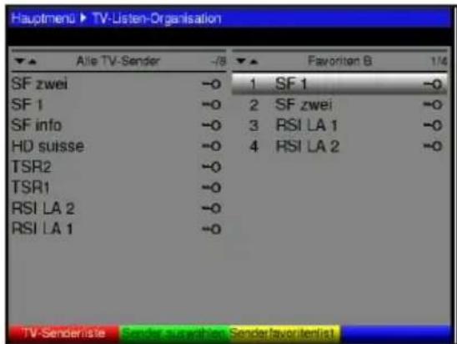Image resolution: width=457 pixels, height=344 pixels.
Task: Click the down arrow in the Alle TV-Sender header
Action: point(20,61)
